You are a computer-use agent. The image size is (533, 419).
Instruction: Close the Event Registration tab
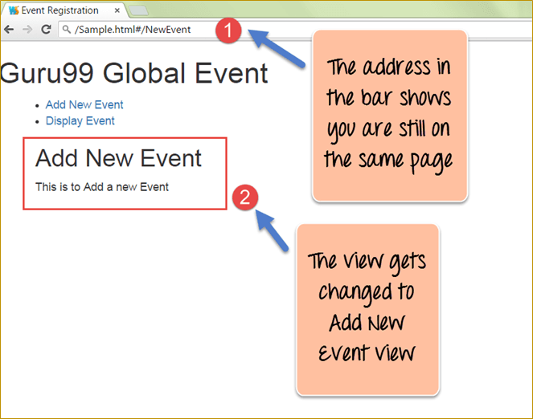117,10
